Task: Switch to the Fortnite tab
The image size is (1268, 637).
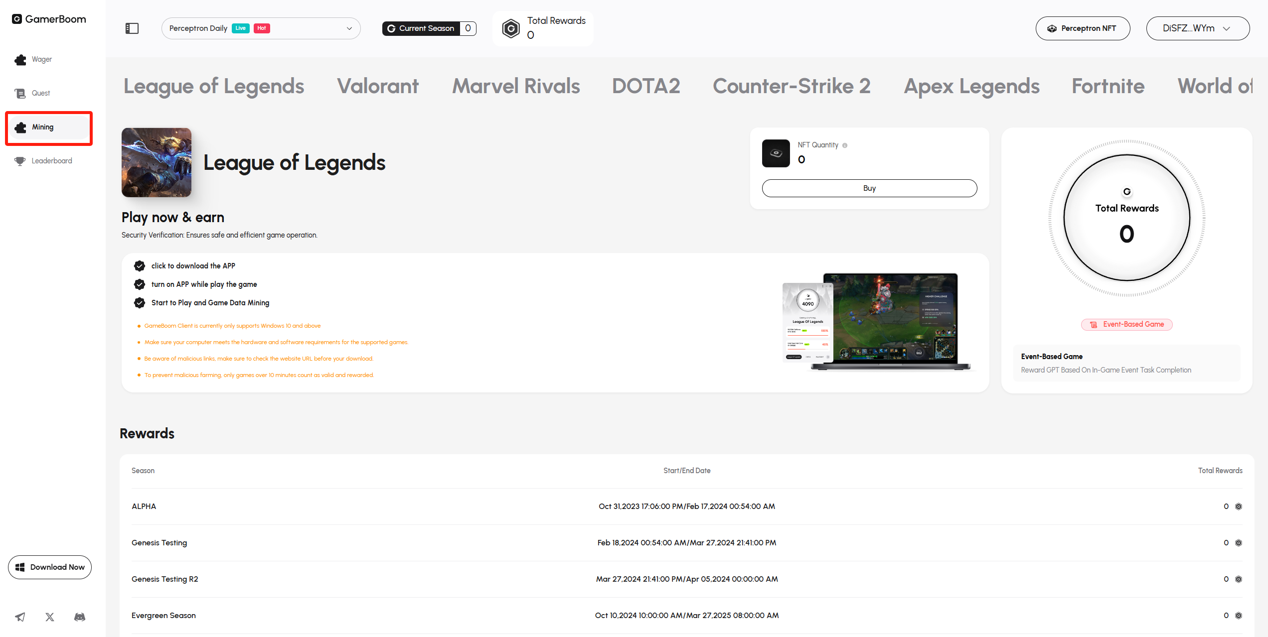Action: [1108, 86]
